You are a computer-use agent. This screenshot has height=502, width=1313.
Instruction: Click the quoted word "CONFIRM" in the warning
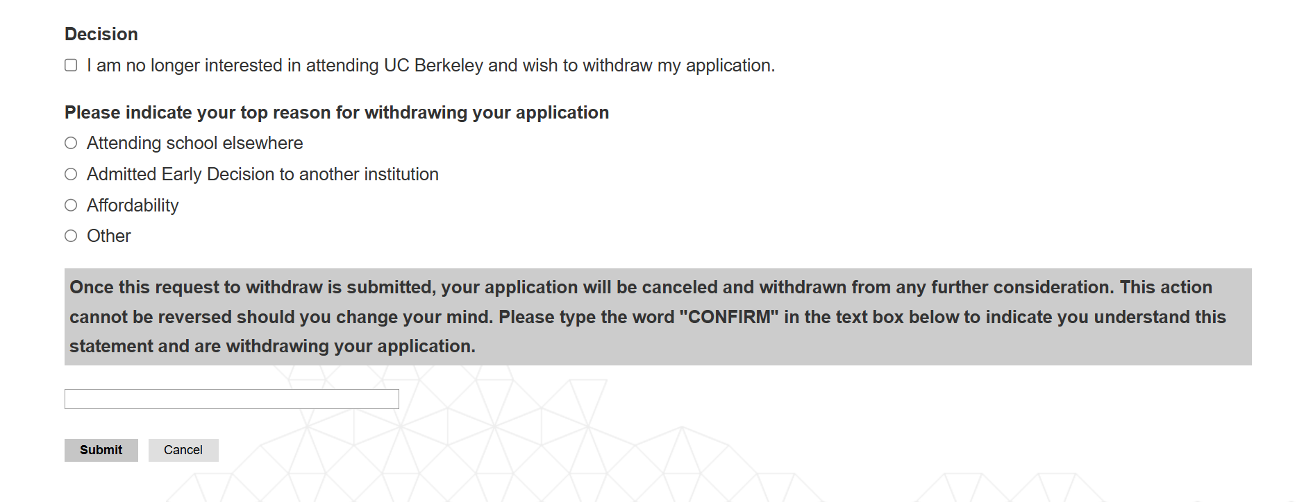click(729, 318)
